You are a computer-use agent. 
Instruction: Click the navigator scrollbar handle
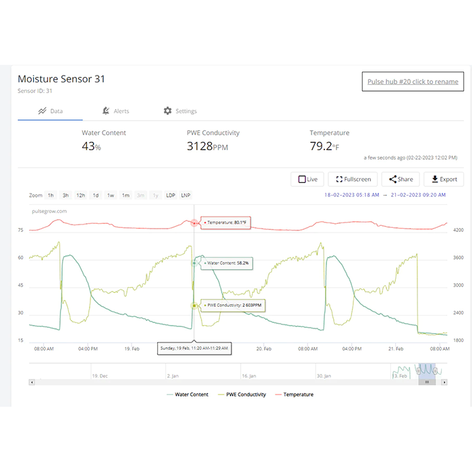click(x=427, y=382)
